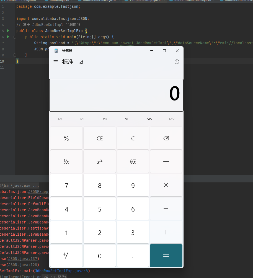Click the square root key

(x=133, y=161)
